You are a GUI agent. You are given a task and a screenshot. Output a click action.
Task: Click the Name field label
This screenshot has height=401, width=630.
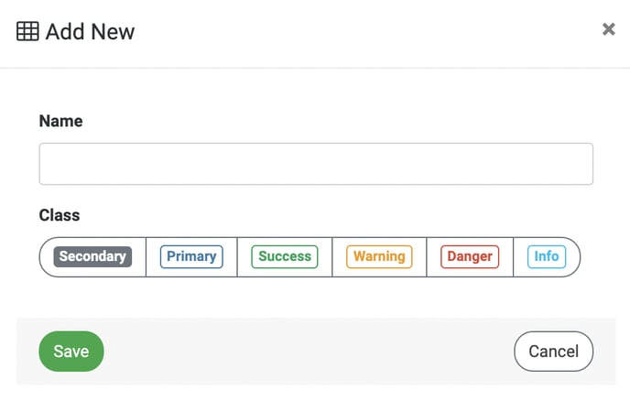click(x=60, y=121)
